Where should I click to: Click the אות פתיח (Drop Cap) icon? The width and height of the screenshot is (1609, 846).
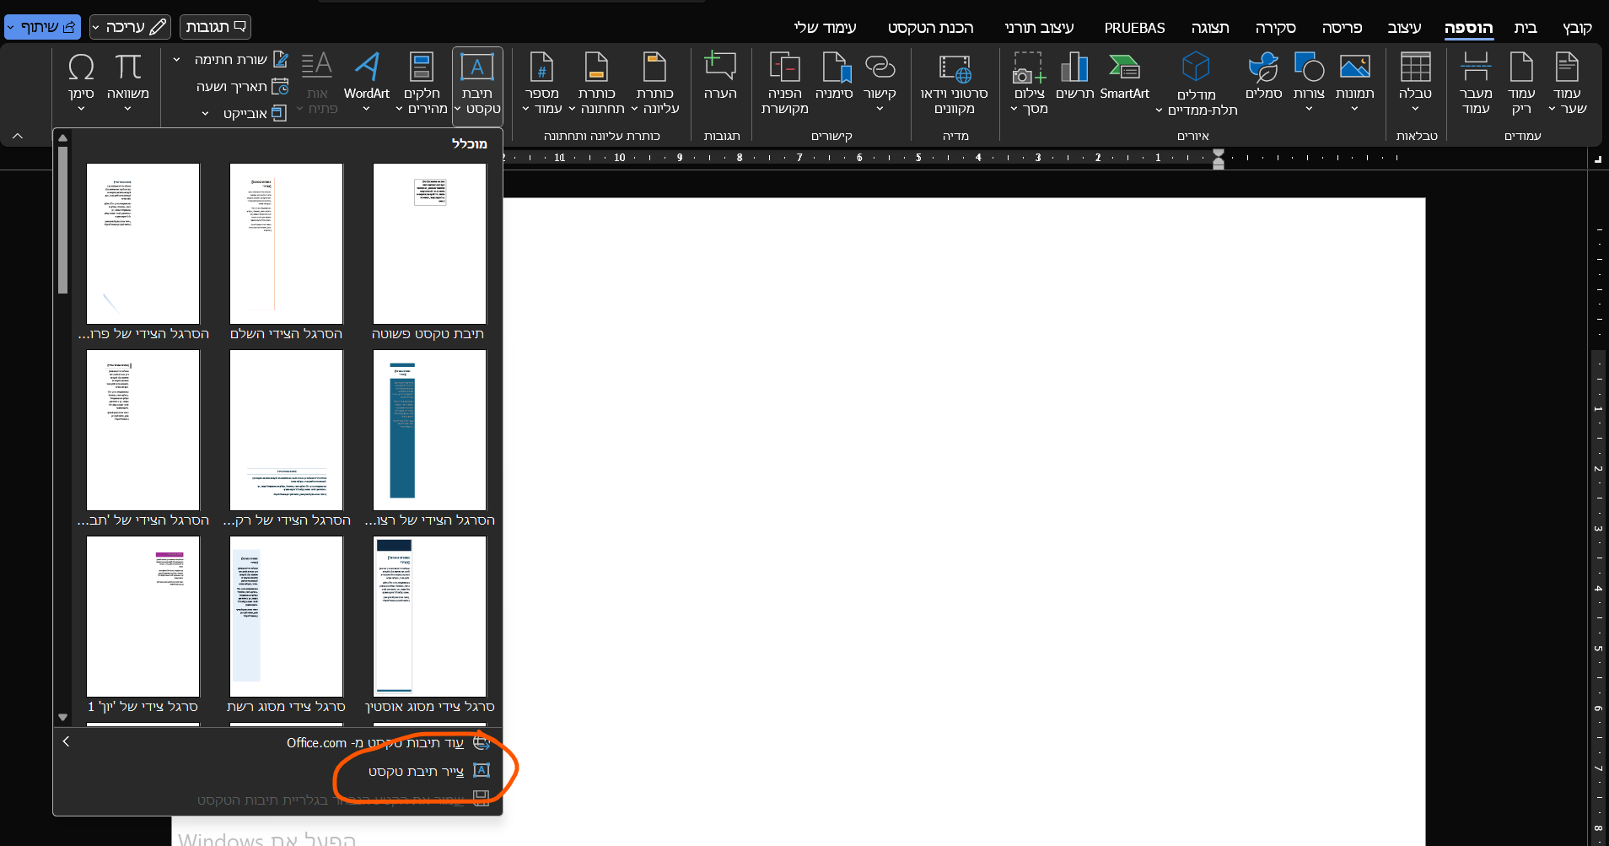[x=316, y=65]
